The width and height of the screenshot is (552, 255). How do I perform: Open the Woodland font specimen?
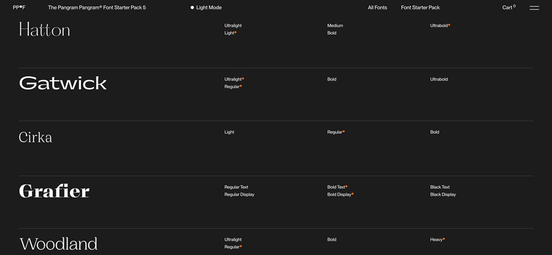[58, 244]
